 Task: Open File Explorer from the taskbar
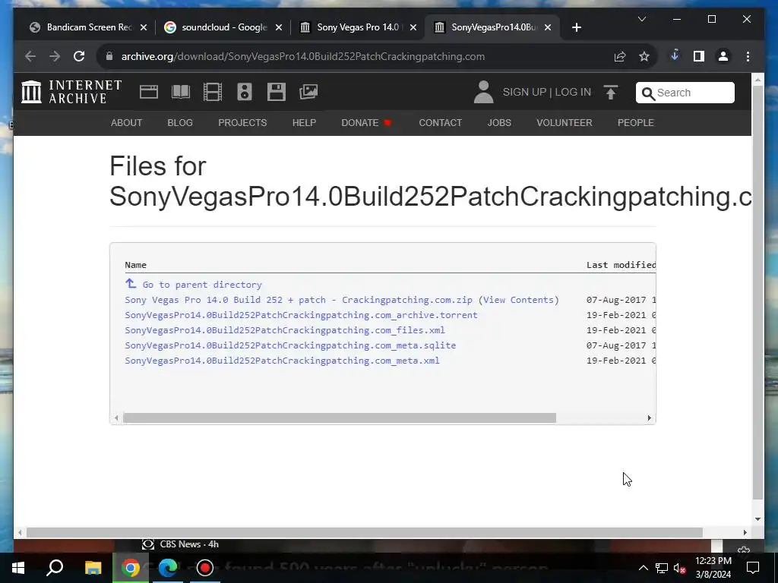(93, 568)
